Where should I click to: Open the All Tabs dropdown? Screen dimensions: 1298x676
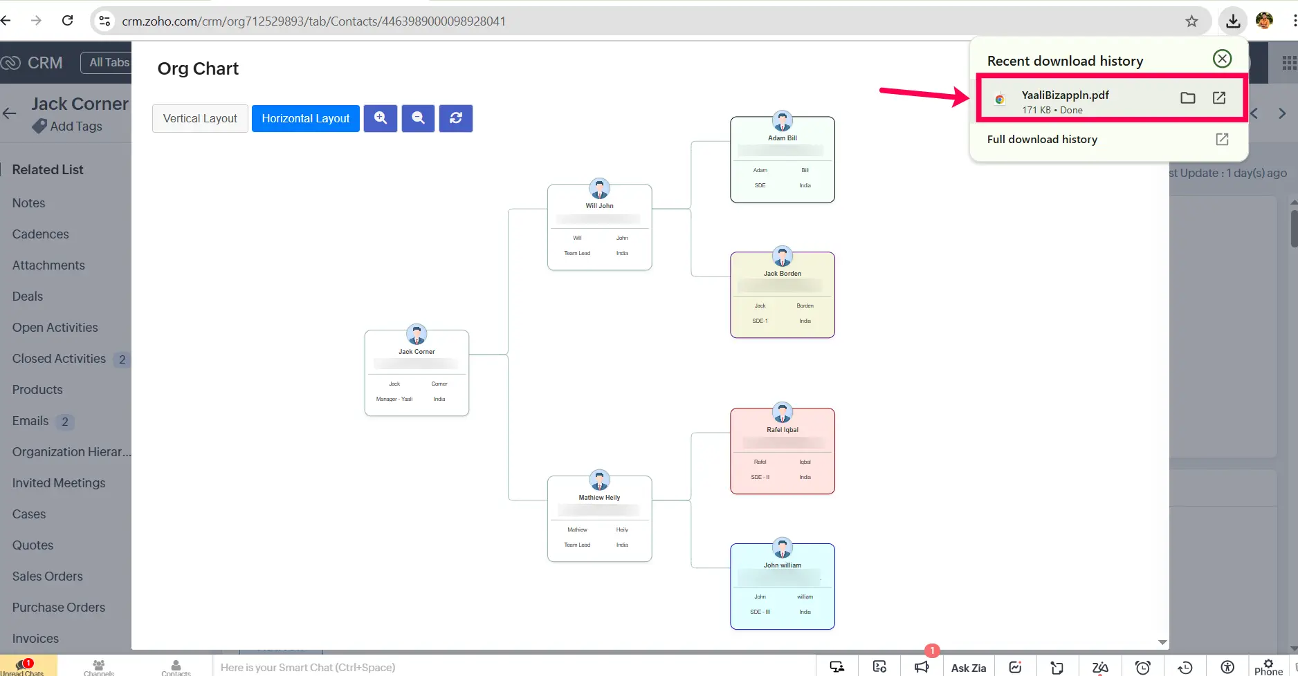tap(109, 62)
